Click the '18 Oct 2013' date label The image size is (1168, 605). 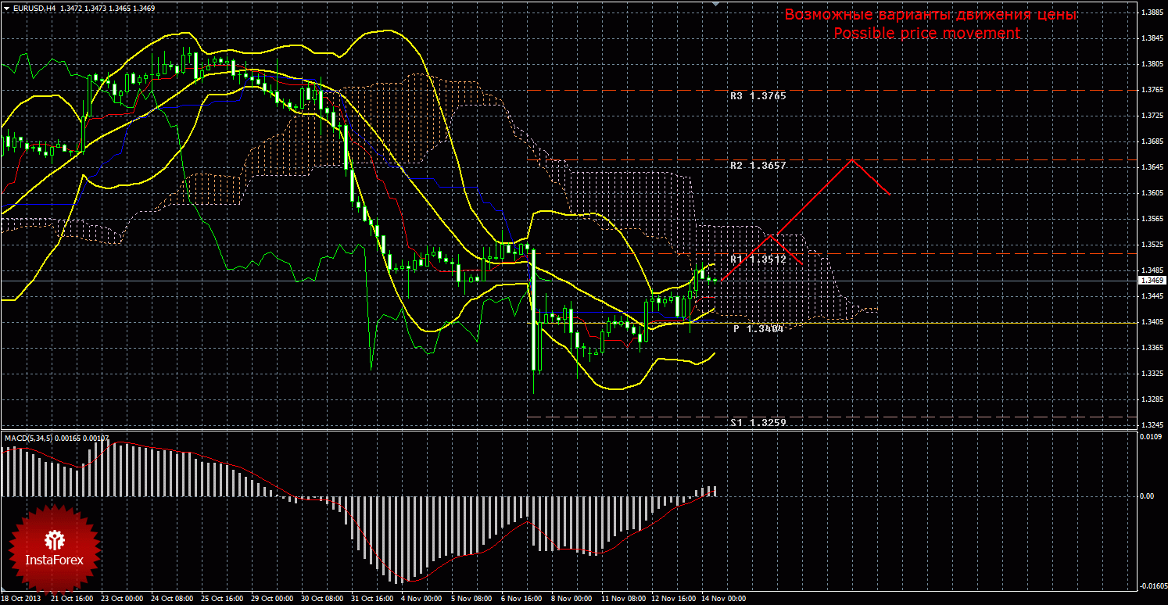point(23,599)
